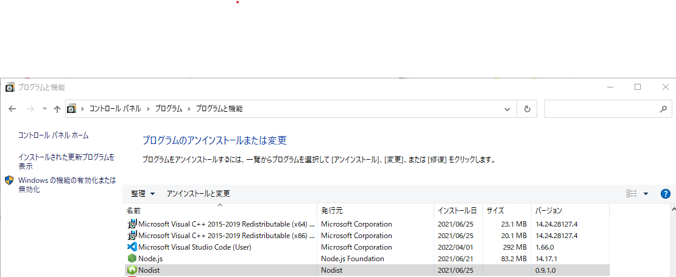Click version 1.66.0 cell
The image size is (676, 277).
click(545, 247)
